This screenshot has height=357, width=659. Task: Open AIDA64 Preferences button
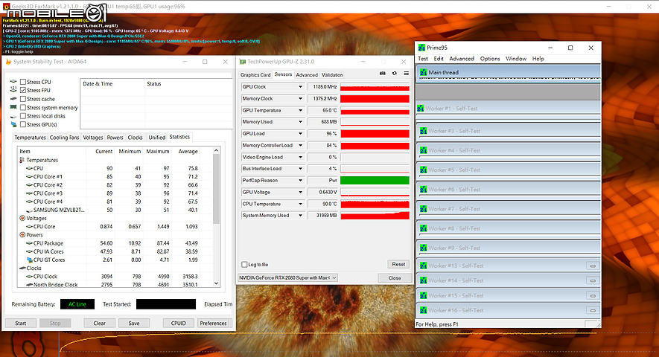click(213, 323)
